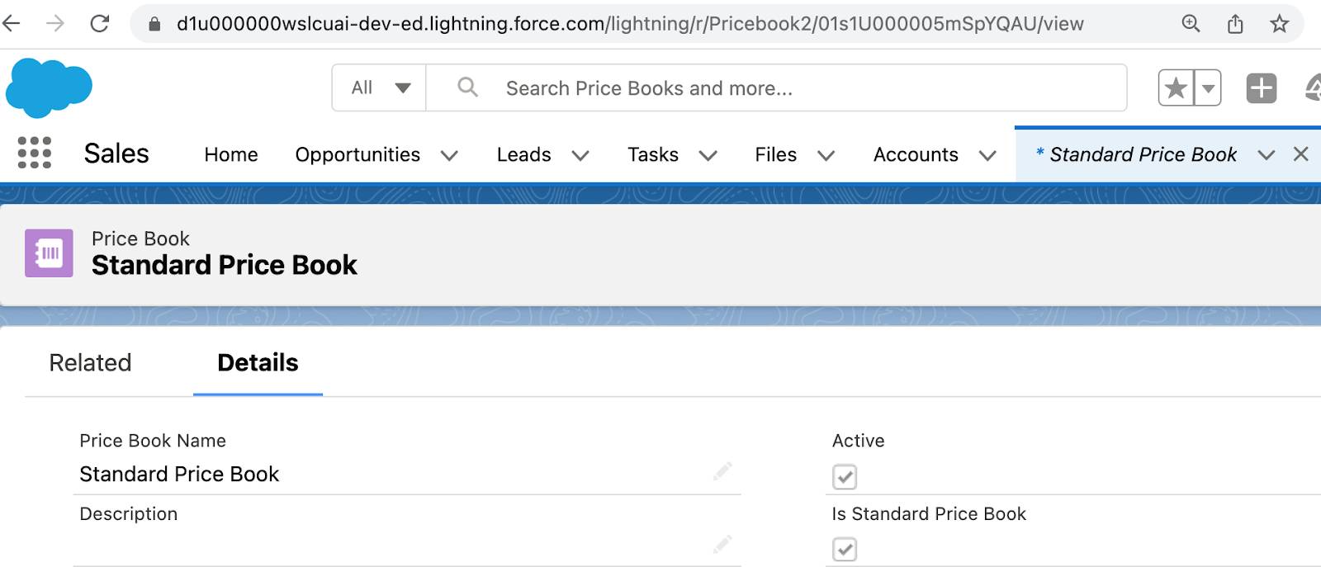This screenshot has height=567, width=1321.
Task: Edit Description with pencil icon
Action: point(722,544)
